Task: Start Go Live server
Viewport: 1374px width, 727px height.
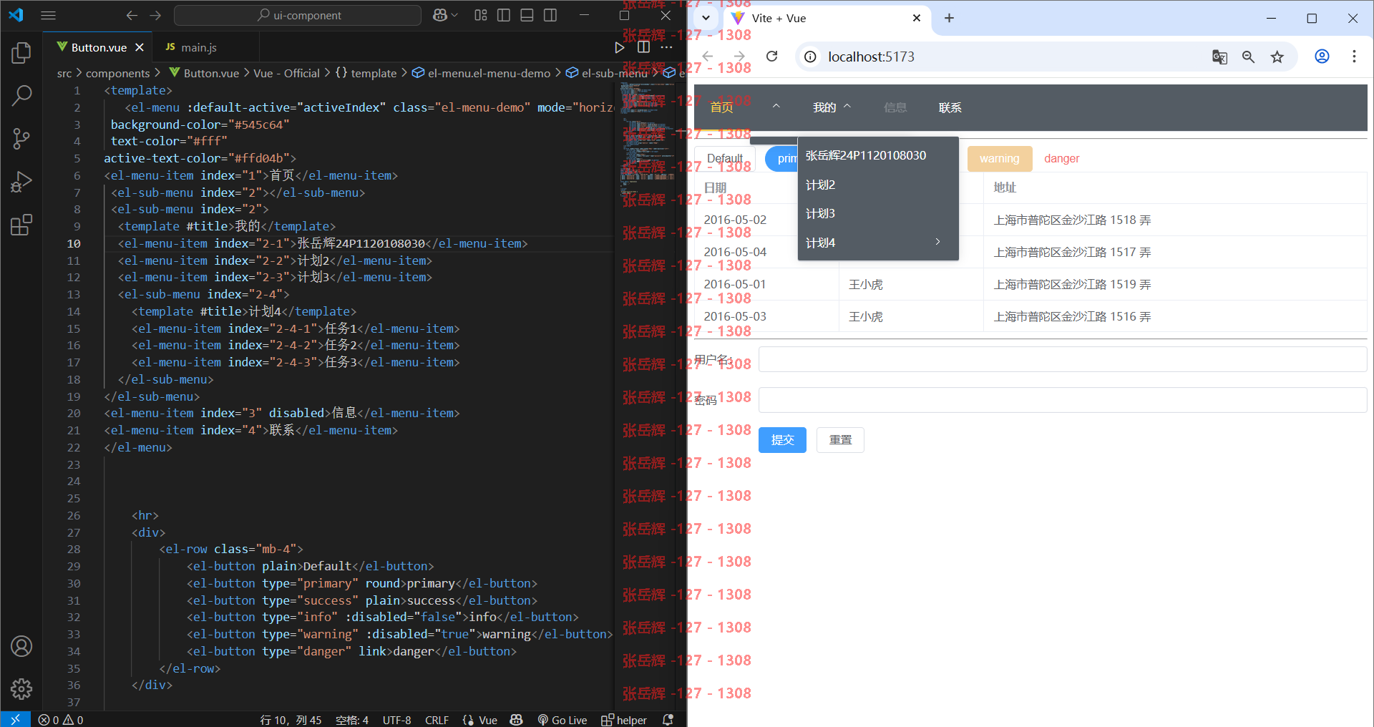Action: [562, 720]
